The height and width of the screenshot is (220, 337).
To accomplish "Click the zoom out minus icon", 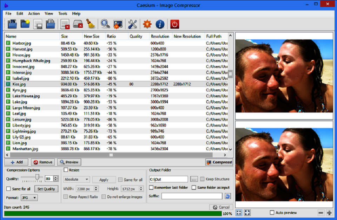I will 321,213.
